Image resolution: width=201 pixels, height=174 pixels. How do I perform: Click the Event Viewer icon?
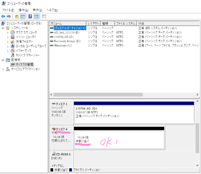(x=13, y=37)
